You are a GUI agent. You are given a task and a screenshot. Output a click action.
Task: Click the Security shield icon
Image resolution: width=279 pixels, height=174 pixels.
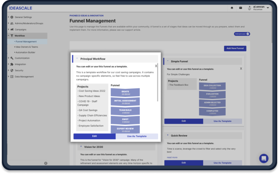click(x=12, y=70)
